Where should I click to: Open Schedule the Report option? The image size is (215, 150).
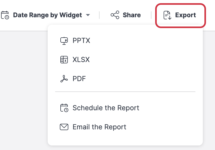(x=106, y=108)
